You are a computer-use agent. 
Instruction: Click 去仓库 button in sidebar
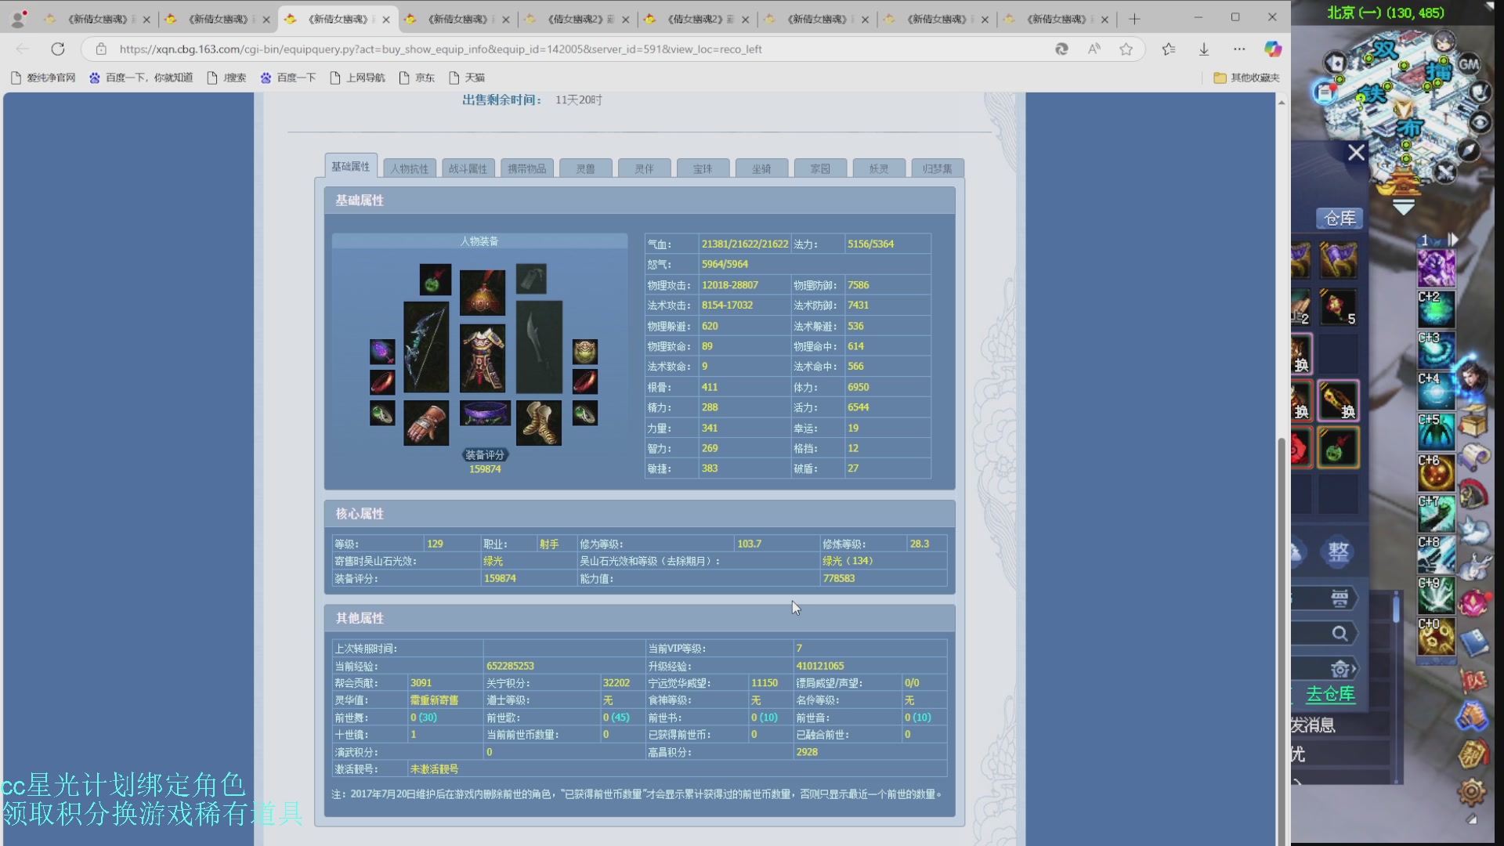click(1333, 693)
